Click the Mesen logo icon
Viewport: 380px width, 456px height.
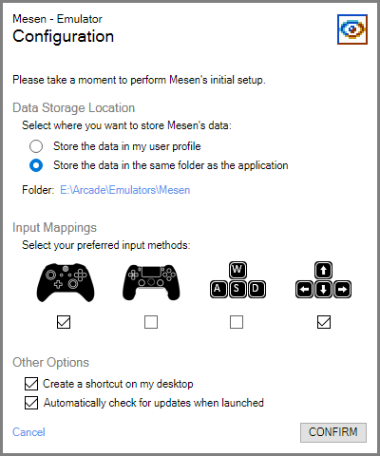(x=352, y=29)
